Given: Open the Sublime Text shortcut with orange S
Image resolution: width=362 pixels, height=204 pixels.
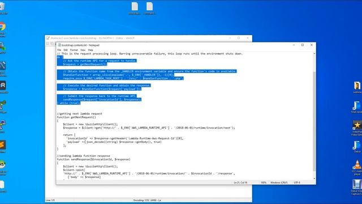Looking at the screenshot, I should (x=2, y=146).
